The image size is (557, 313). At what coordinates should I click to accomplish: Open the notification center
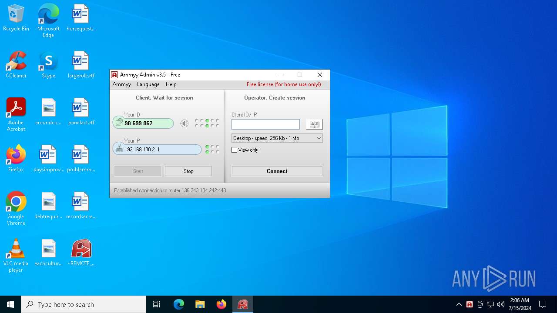click(x=543, y=304)
